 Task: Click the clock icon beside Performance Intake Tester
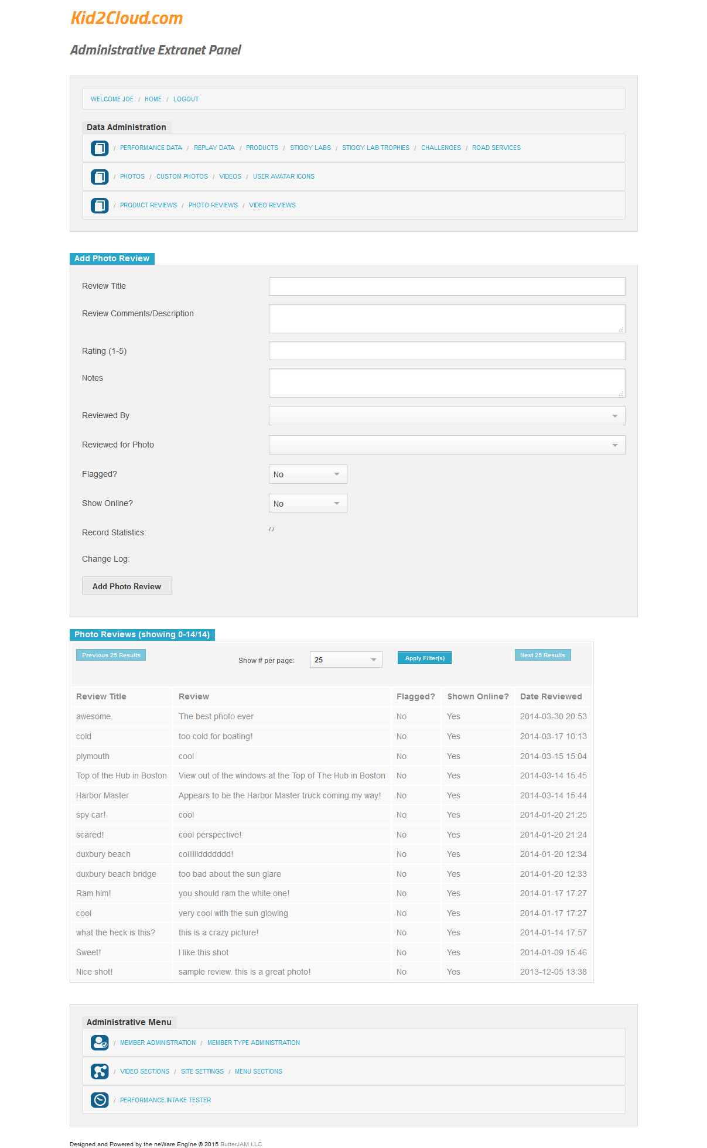(x=100, y=1101)
